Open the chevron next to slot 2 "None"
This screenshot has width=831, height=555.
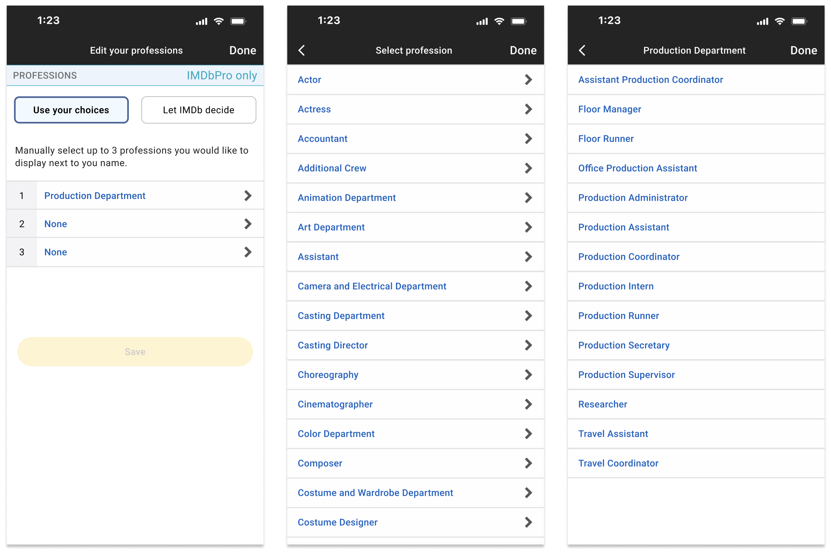tap(248, 224)
